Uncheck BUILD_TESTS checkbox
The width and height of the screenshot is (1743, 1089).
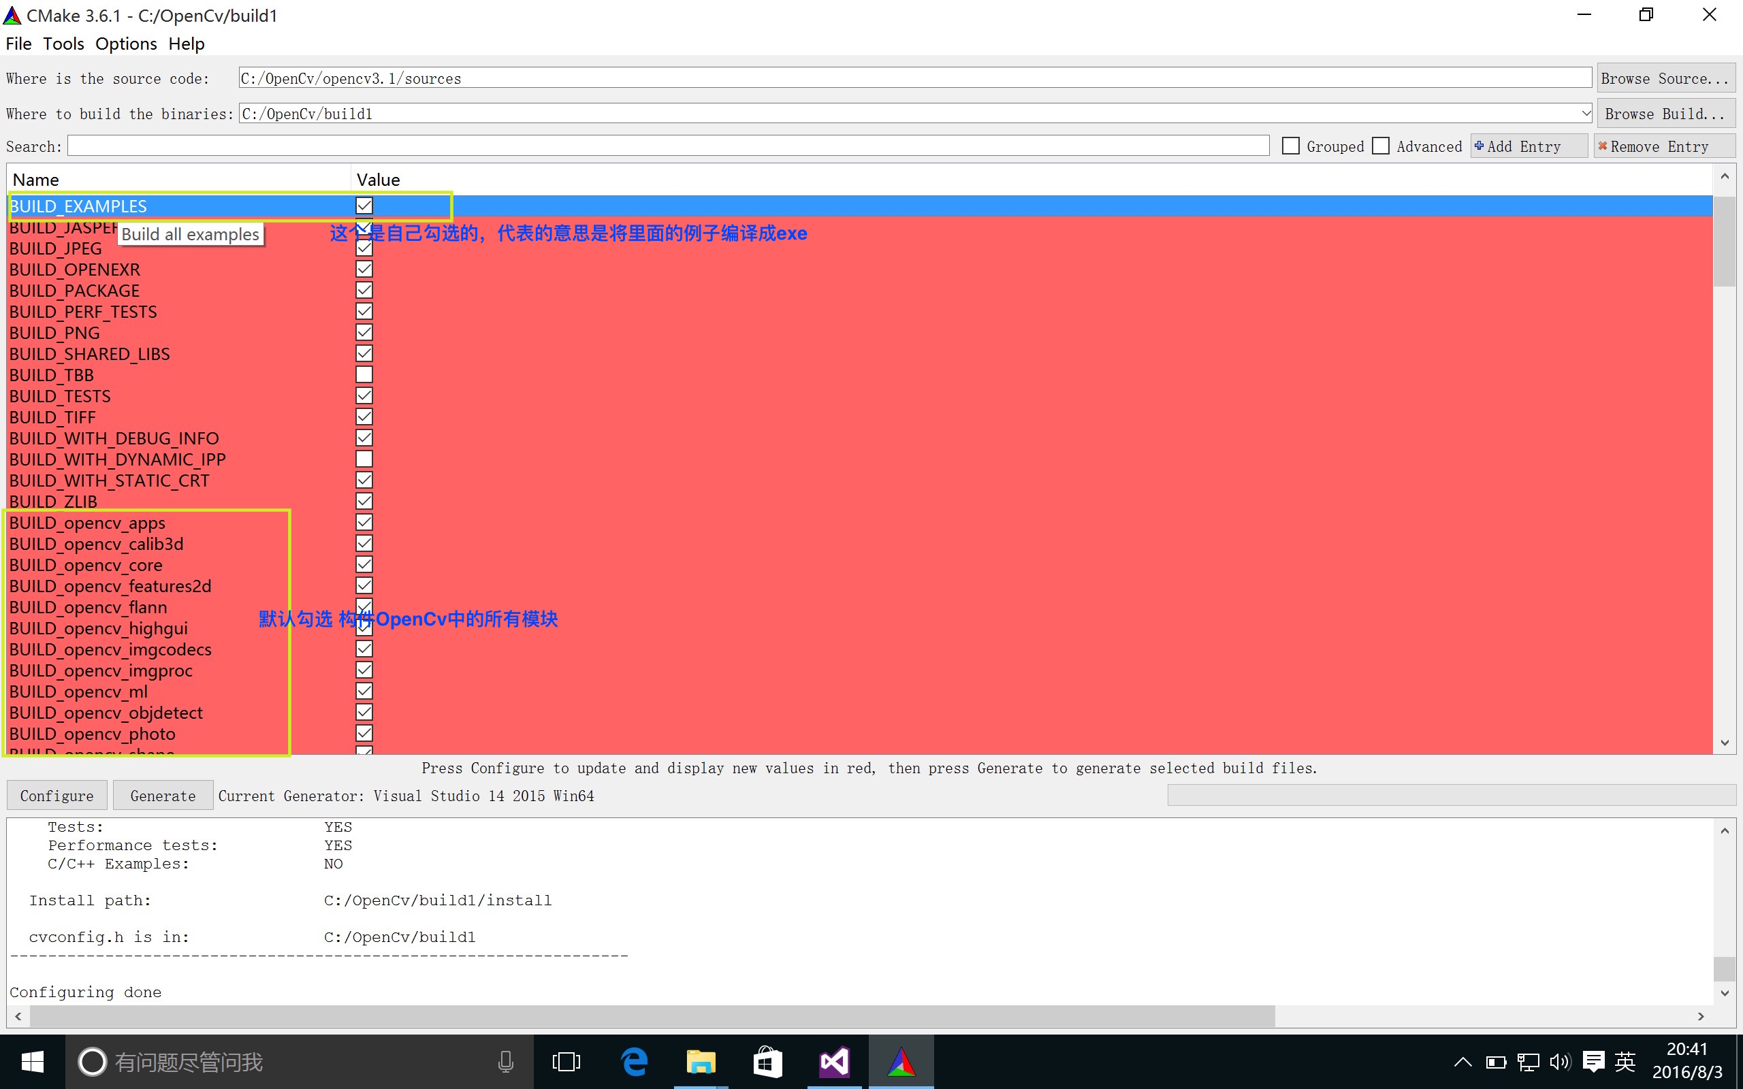pos(364,396)
